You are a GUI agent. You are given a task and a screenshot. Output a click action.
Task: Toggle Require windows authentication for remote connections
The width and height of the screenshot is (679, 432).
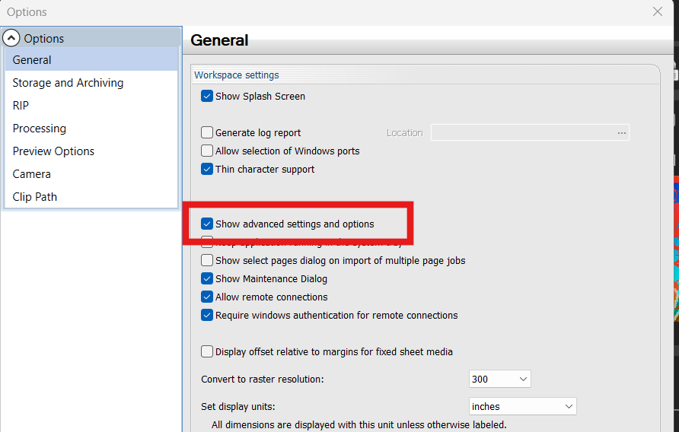point(207,315)
